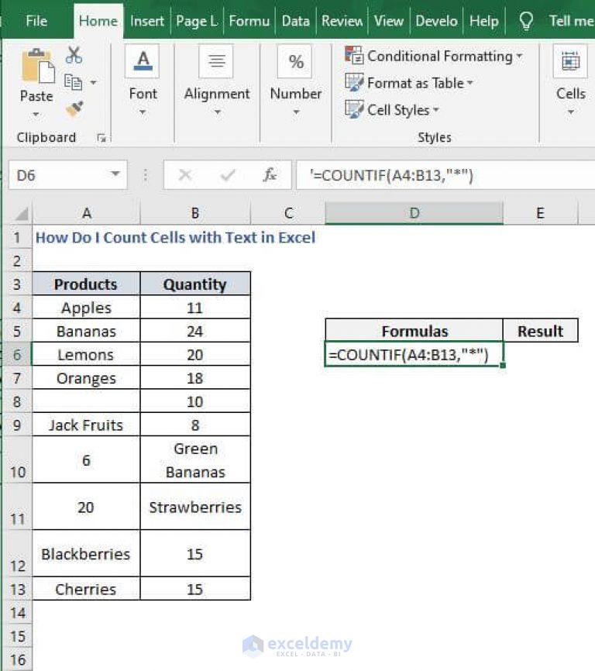Switch to the Developer tab

coord(436,21)
